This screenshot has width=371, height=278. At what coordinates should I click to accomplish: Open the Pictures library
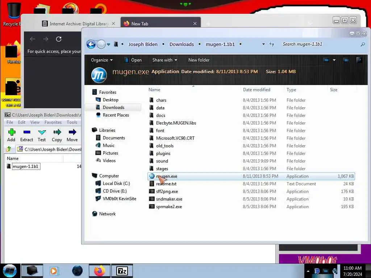click(110, 153)
